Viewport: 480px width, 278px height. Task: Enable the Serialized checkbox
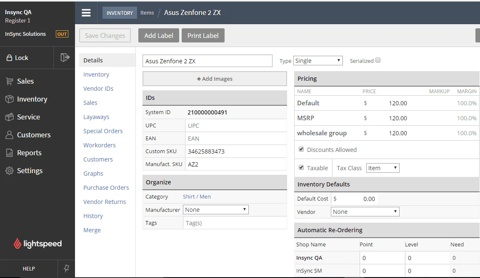pos(378,60)
